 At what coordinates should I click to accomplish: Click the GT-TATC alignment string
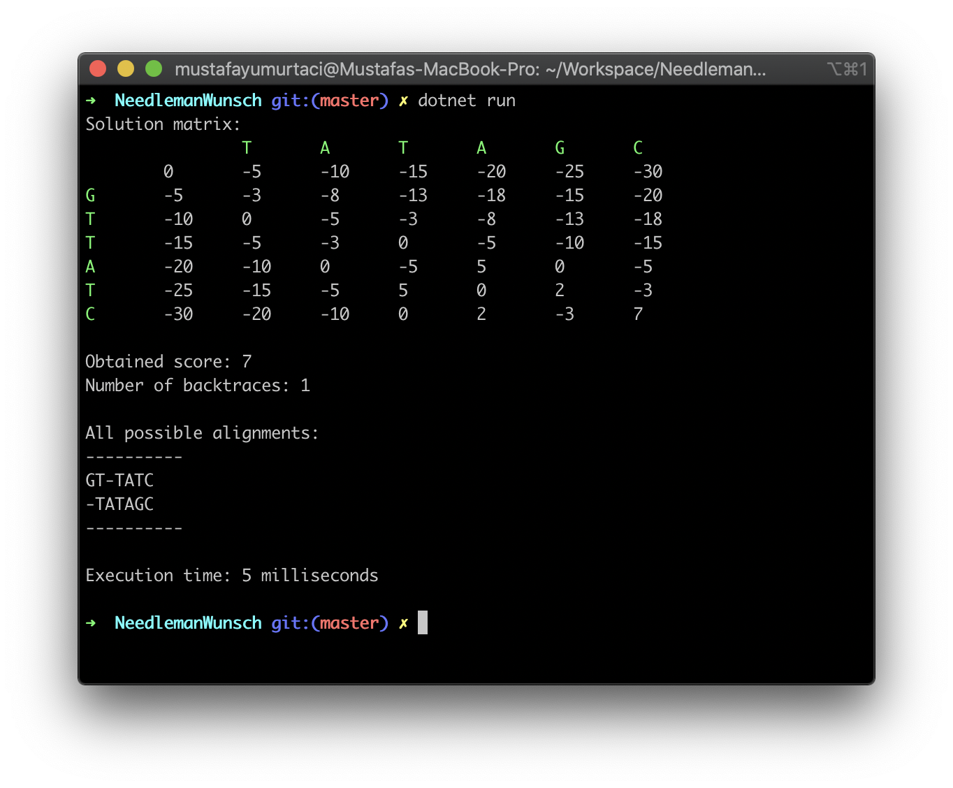coord(119,481)
